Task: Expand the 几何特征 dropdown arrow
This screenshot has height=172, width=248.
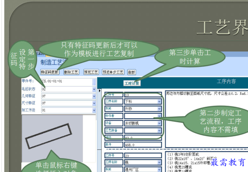Action: pyautogui.click(x=94, y=96)
